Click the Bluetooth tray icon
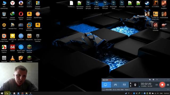 coord(134,93)
